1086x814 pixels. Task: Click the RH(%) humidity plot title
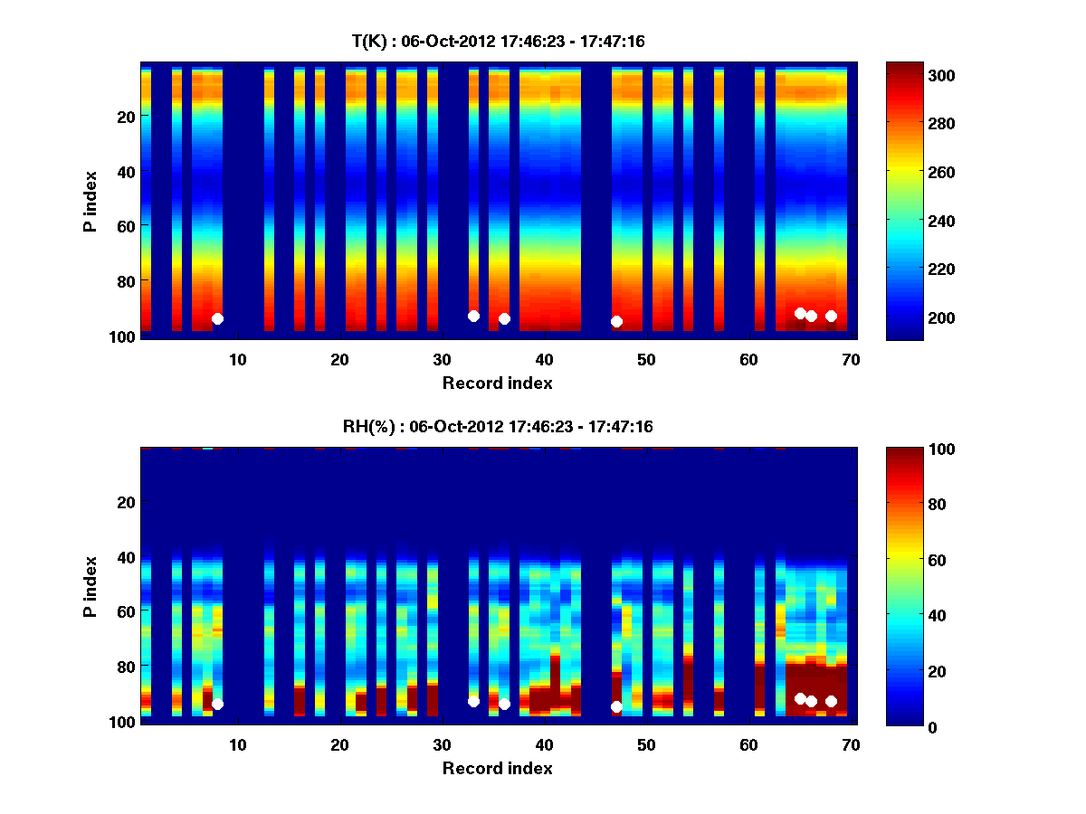[498, 426]
